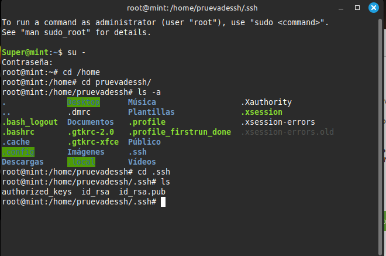
Task: Close the terminal with the blue X button
Action: (x=374, y=8)
